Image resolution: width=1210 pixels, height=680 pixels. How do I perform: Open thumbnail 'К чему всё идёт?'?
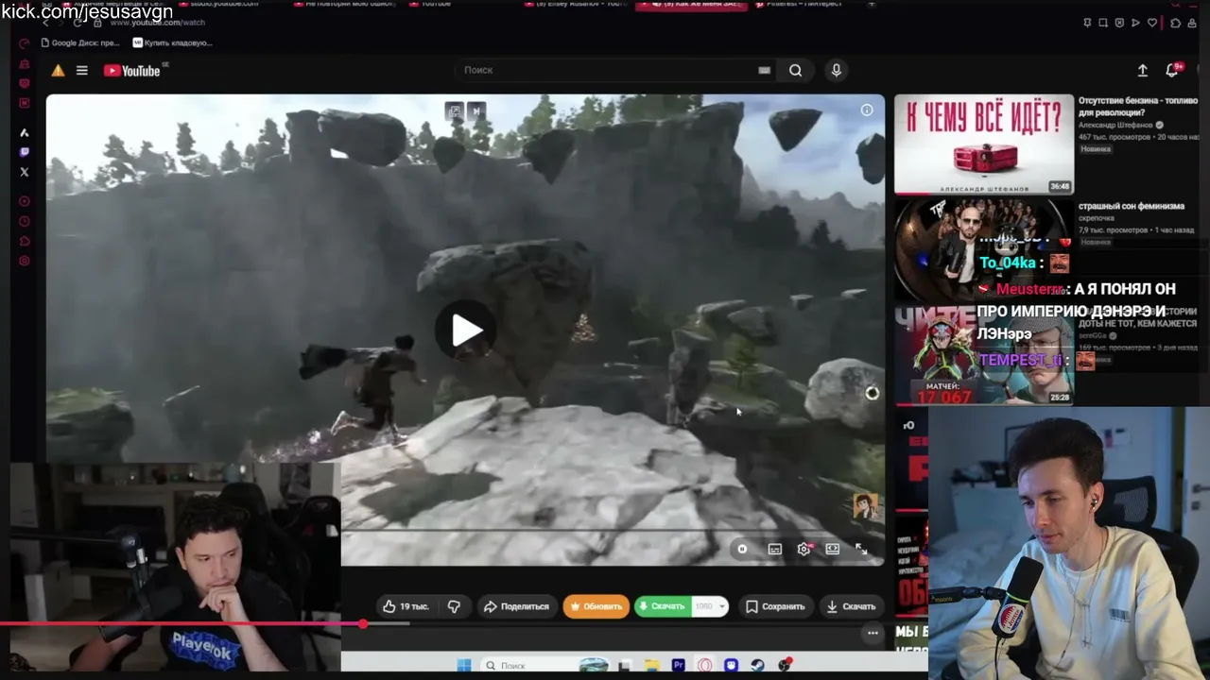(x=984, y=144)
